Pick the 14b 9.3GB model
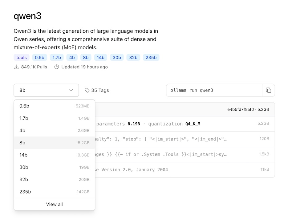 [x=55, y=155]
